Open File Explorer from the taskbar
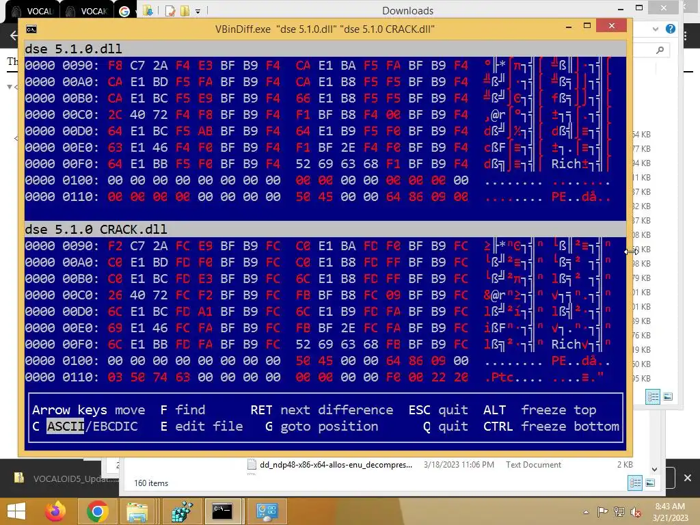The width and height of the screenshot is (700, 525). [137, 511]
